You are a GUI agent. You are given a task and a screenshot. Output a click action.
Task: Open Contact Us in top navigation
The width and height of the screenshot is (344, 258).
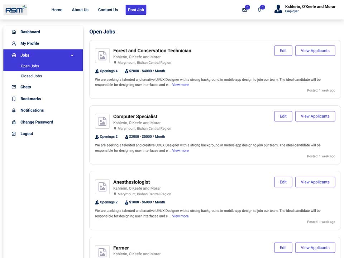pyautogui.click(x=108, y=10)
